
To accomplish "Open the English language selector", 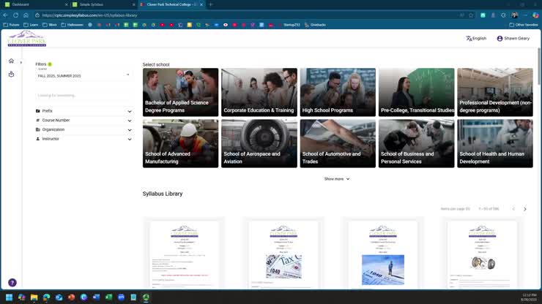I will click(476, 38).
